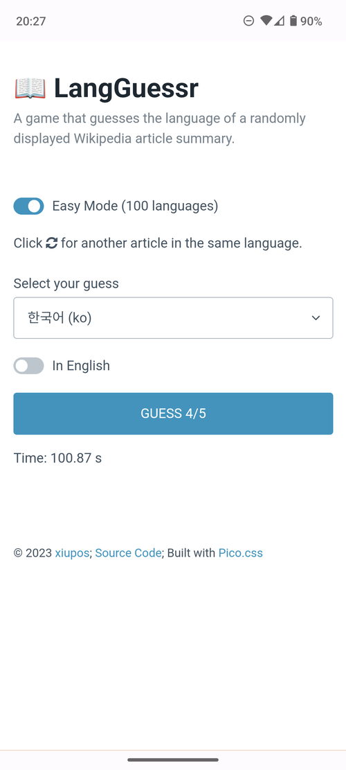Screen dimensions: 346x770
Task: Click the Time elapsed counter text
Action: [x=58, y=458]
